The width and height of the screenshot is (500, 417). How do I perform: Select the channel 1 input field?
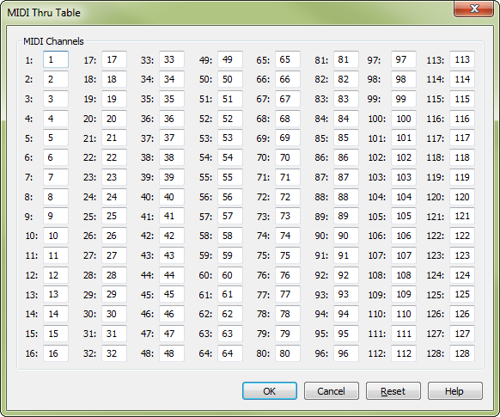point(56,59)
